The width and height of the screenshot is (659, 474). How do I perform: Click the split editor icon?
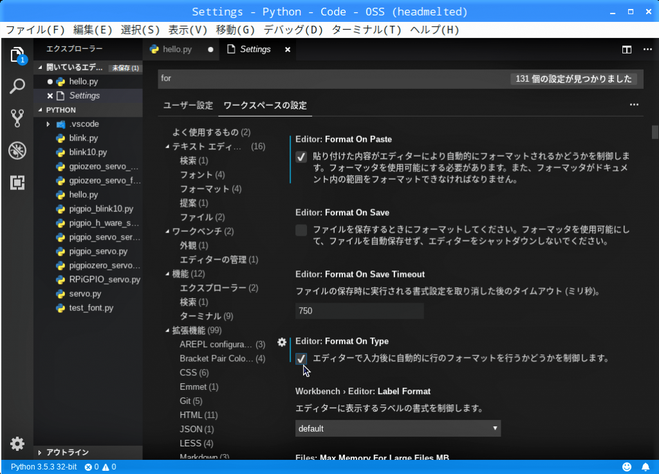click(626, 50)
